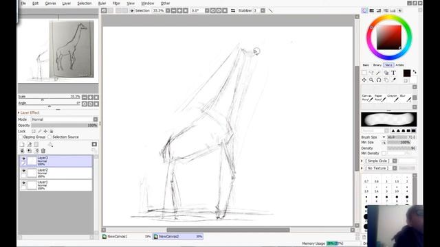The width and height of the screenshot is (440, 247).
Task: Hide Layer3 using its eye icon
Action: tap(24, 158)
